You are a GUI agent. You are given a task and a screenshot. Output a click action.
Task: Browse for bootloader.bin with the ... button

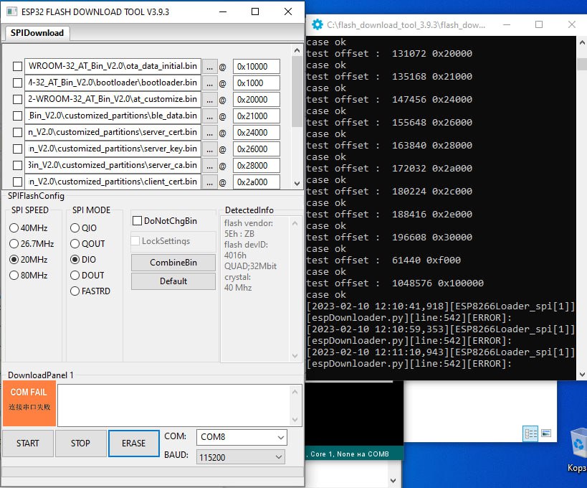pos(209,83)
